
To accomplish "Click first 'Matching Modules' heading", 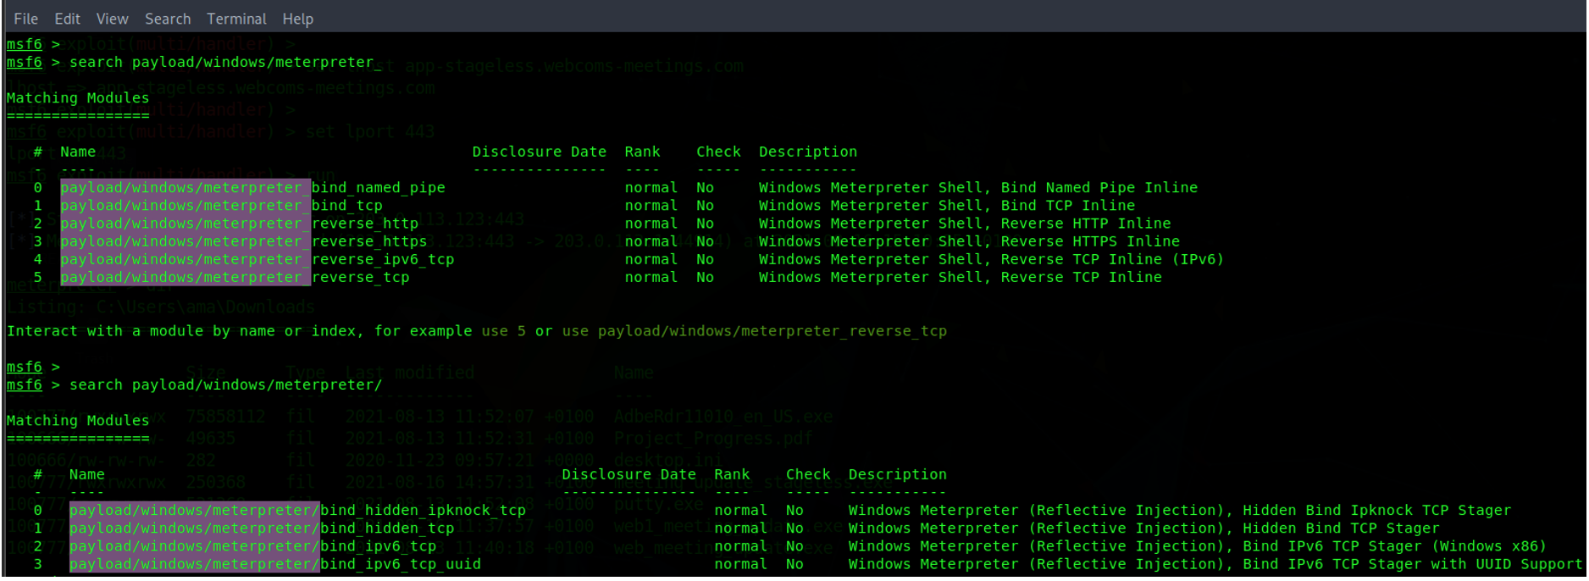I will pyautogui.click(x=78, y=98).
